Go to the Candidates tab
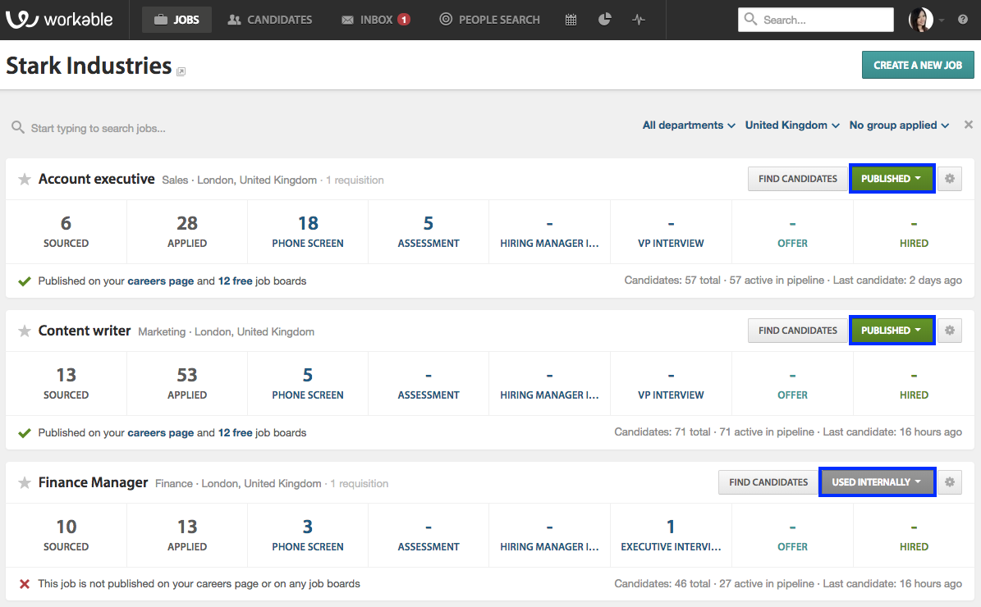Image resolution: width=981 pixels, height=607 pixels. click(269, 20)
